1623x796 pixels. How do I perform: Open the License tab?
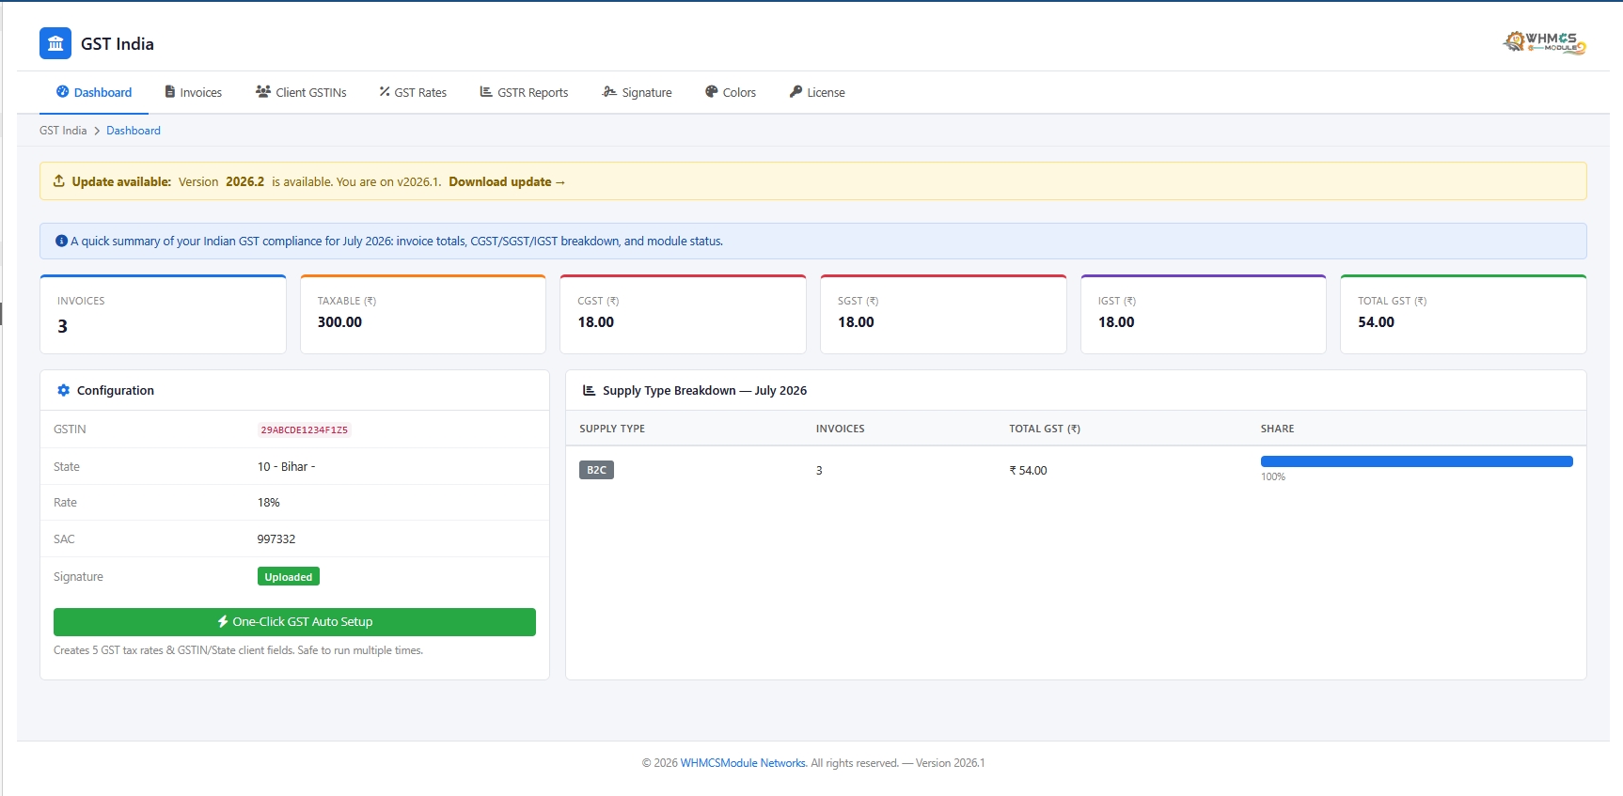(817, 92)
